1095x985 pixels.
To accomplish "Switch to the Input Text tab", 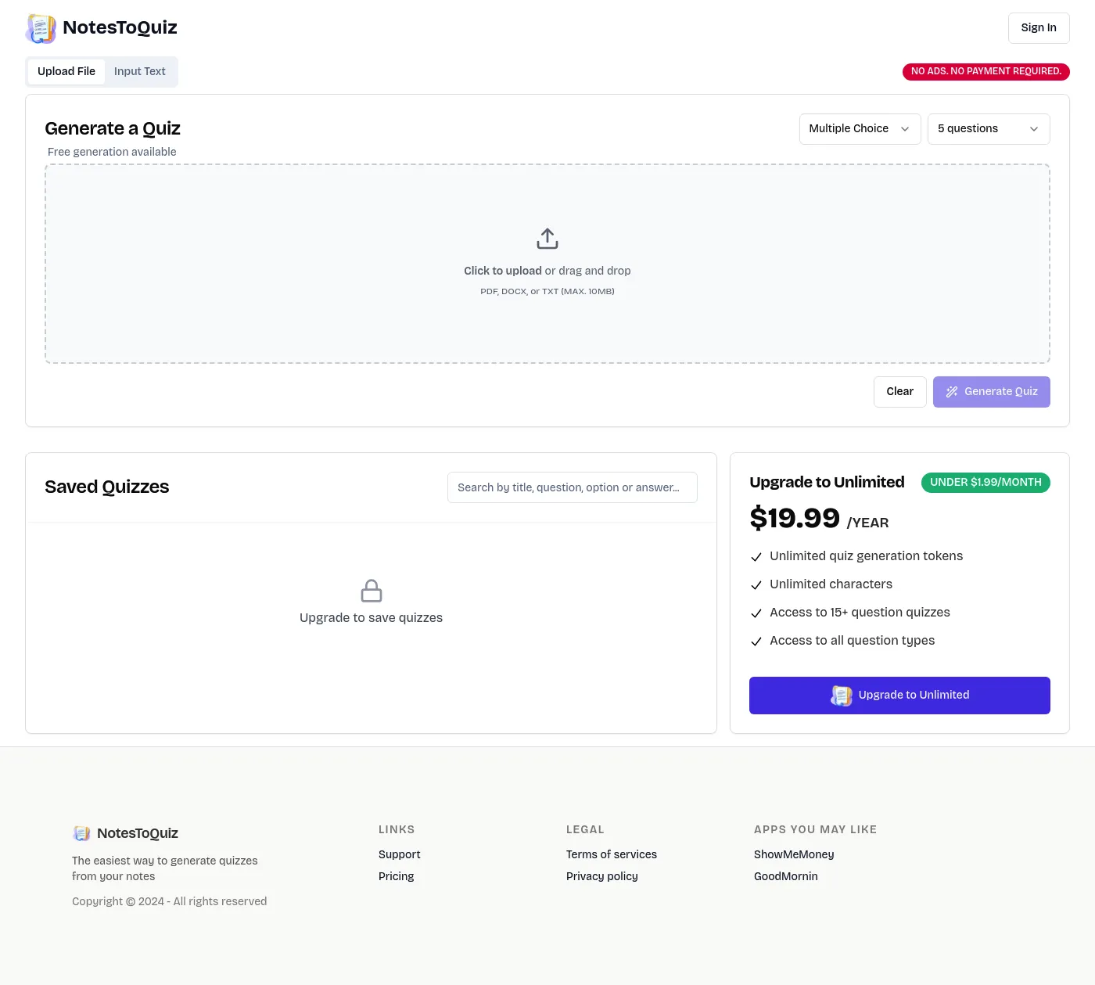I will pyautogui.click(x=140, y=71).
